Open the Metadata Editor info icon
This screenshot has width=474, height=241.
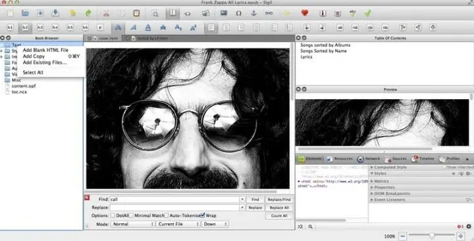pos(323,13)
